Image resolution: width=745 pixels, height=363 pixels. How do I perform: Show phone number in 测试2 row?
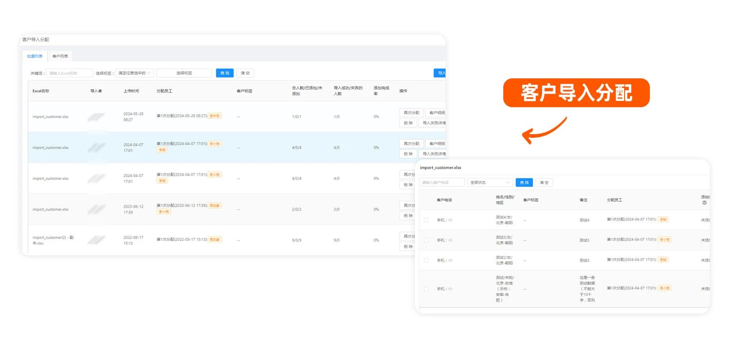click(x=450, y=260)
